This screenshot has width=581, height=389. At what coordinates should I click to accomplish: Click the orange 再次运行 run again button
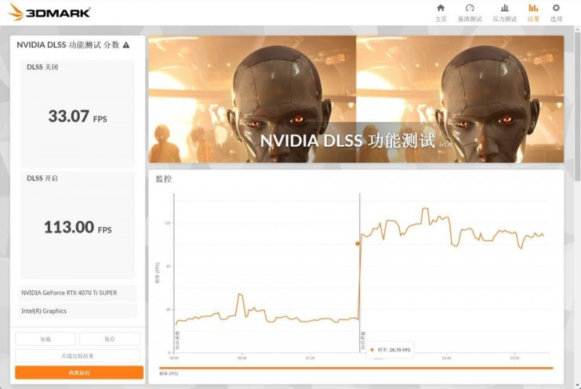[x=79, y=372]
